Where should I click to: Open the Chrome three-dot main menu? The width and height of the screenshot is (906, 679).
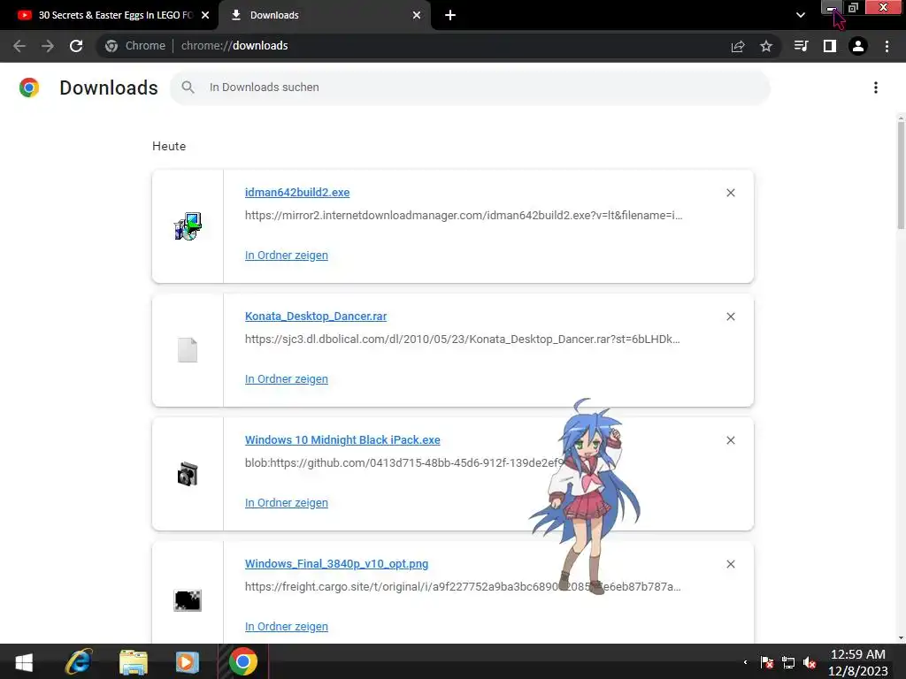click(887, 46)
